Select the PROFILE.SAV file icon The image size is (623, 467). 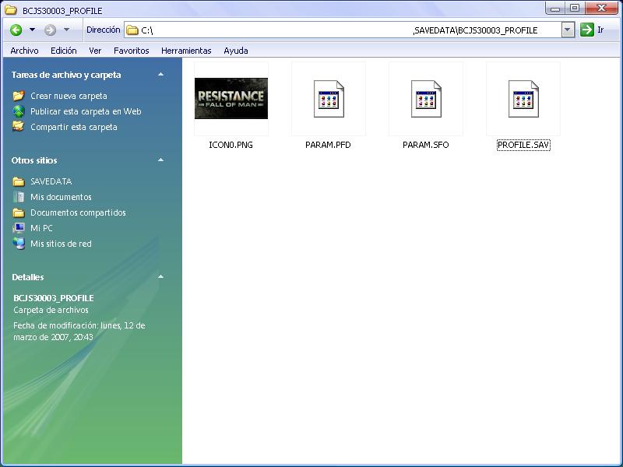[523, 99]
